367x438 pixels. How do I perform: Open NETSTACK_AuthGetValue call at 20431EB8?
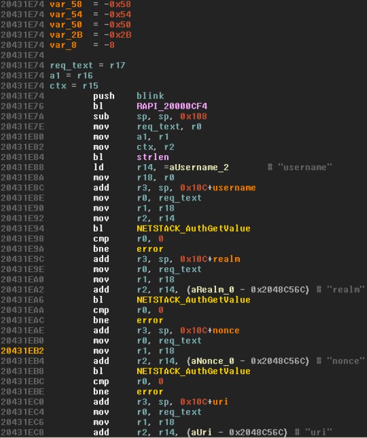pyautogui.click(x=193, y=371)
